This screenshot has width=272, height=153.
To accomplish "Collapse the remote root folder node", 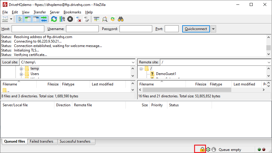I will tap(141, 69).
